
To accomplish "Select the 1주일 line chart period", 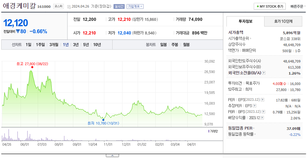I will click(40, 45).
